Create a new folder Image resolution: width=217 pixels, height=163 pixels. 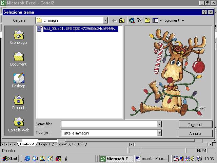[147, 20]
